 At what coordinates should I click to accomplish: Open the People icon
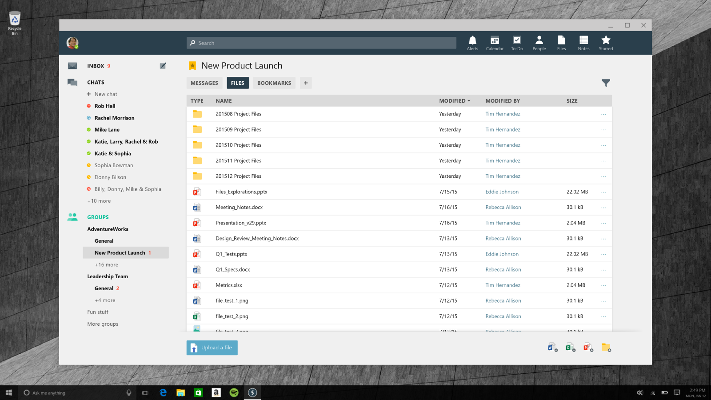(539, 43)
